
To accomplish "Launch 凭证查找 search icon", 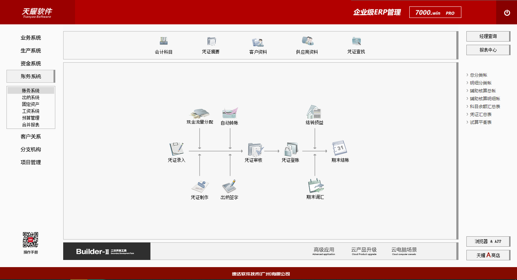I will [356, 41].
